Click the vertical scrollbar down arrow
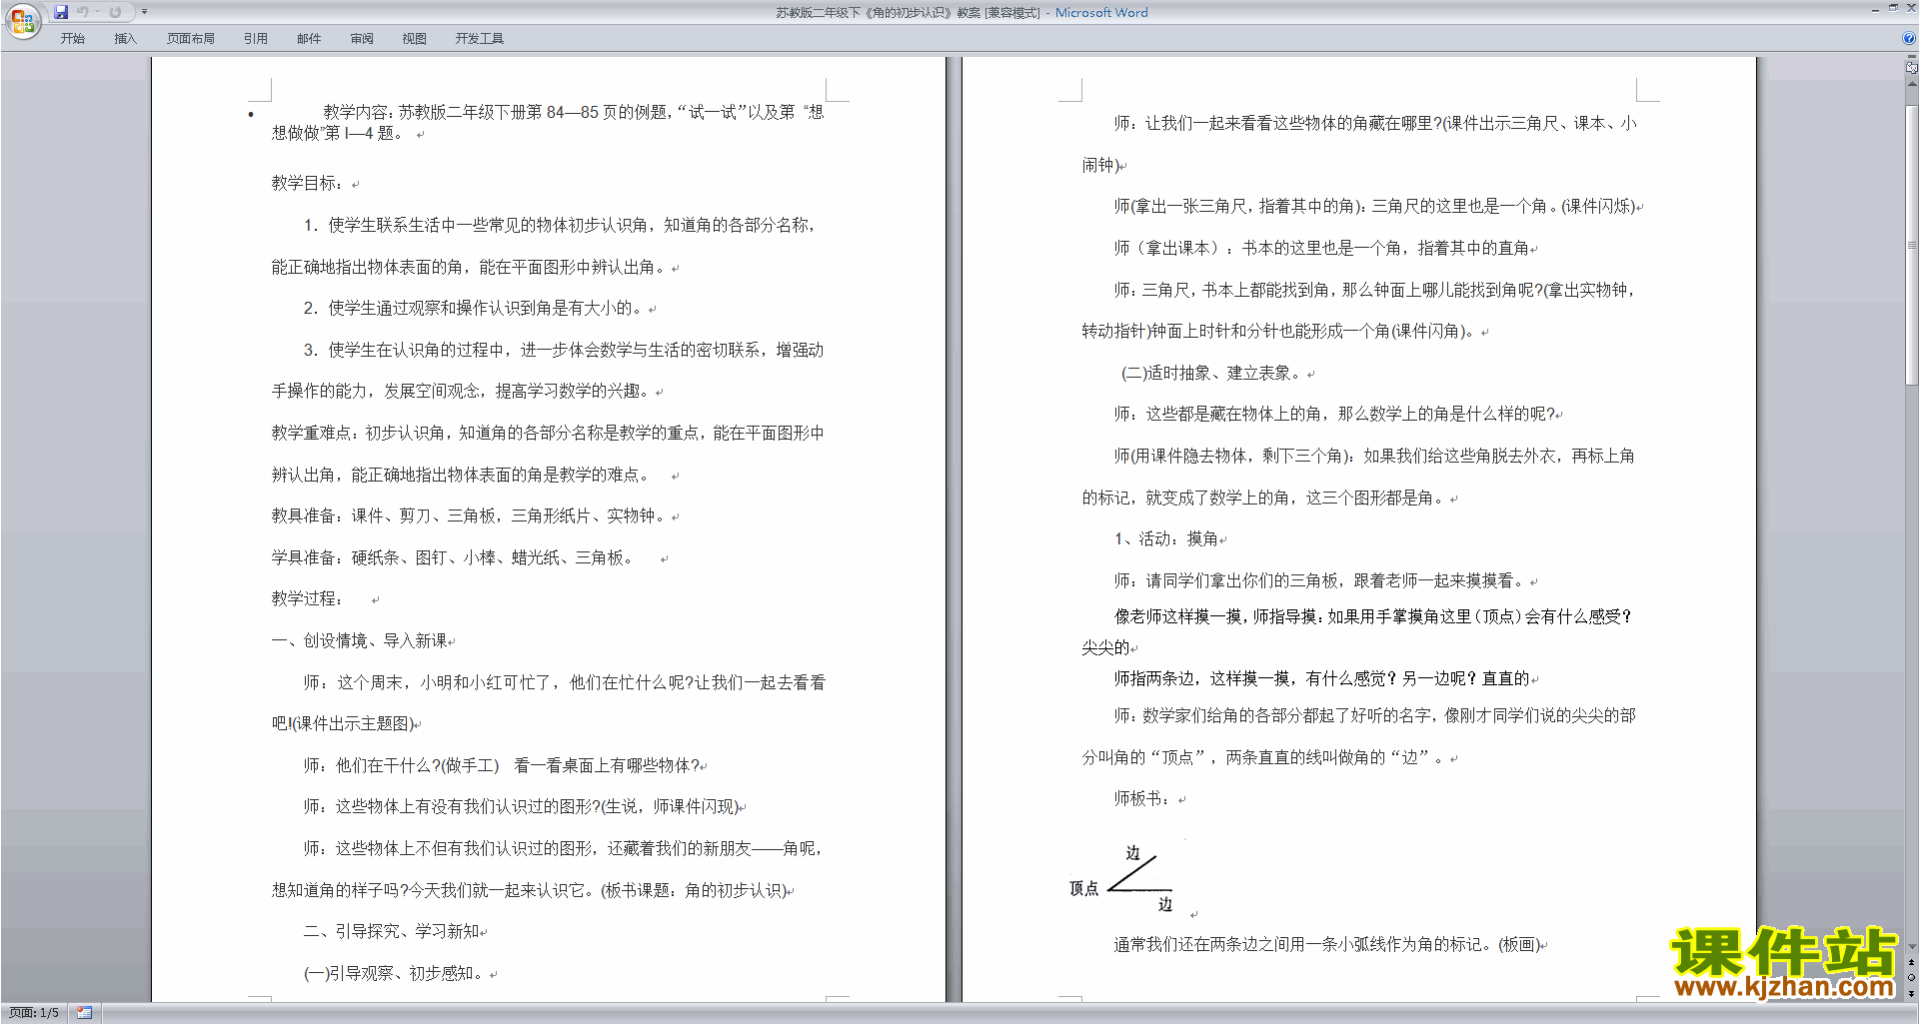 click(1911, 947)
